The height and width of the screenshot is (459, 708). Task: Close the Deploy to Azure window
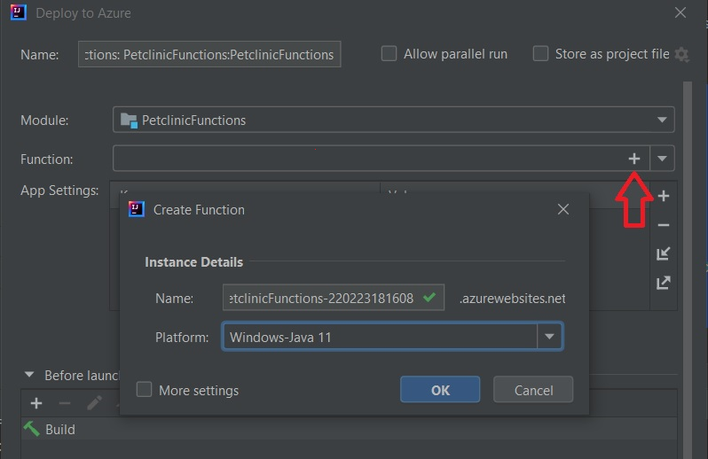click(x=680, y=12)
